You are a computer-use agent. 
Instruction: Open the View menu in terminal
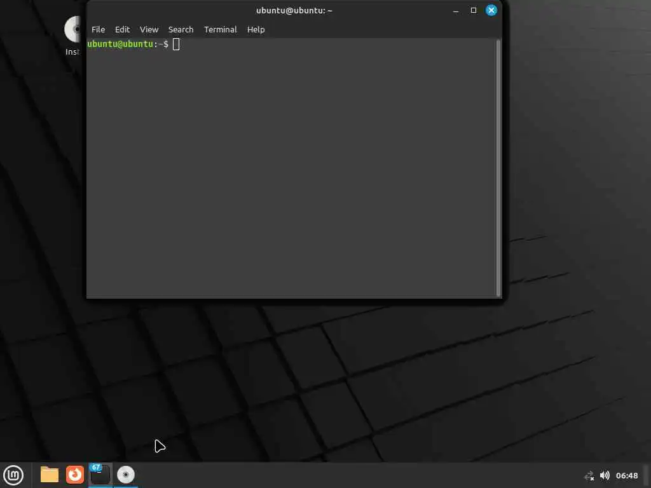pos(149,29)
